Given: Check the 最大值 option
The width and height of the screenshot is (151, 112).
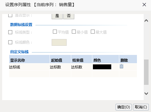Looking at the screenshot, I should [93, 32].
